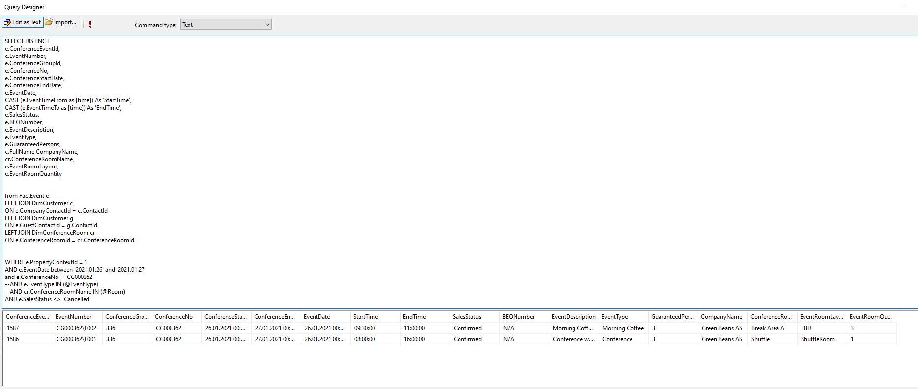Viewport: 918px width, 389px height.
Task: Click the end time cell '16:00:00'
Action: (x=425, y=339)
